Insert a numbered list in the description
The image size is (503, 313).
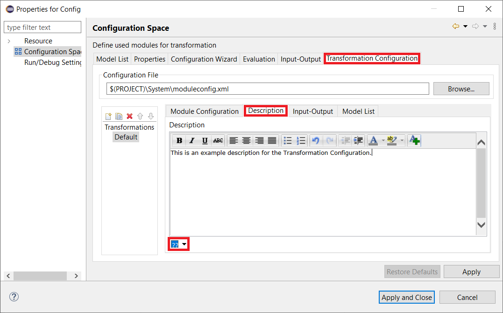tap(301, 140)
